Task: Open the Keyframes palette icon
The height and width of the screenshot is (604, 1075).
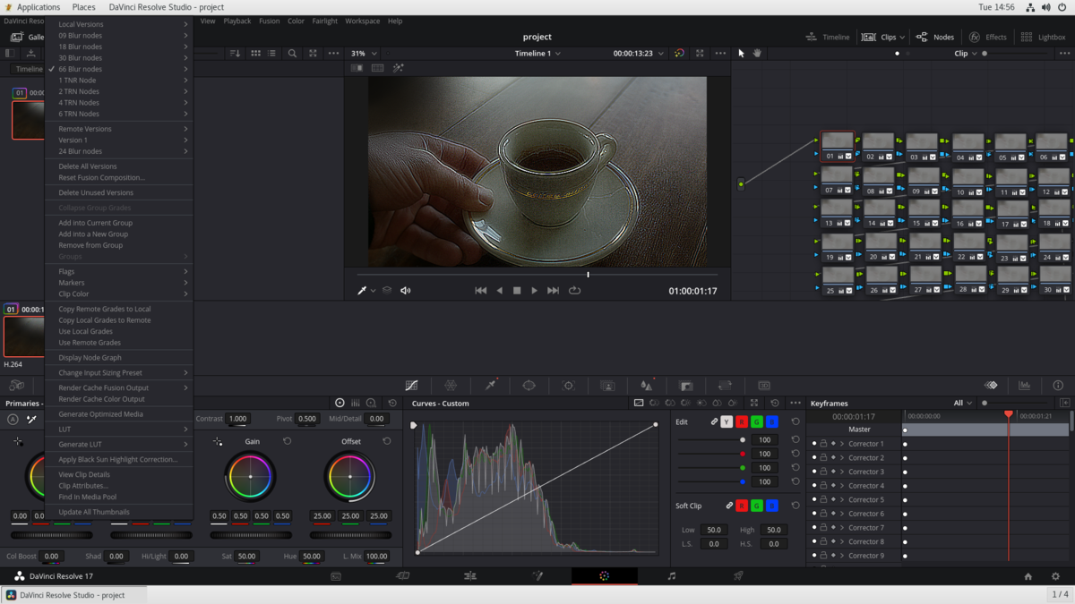Action: (991, 386)
